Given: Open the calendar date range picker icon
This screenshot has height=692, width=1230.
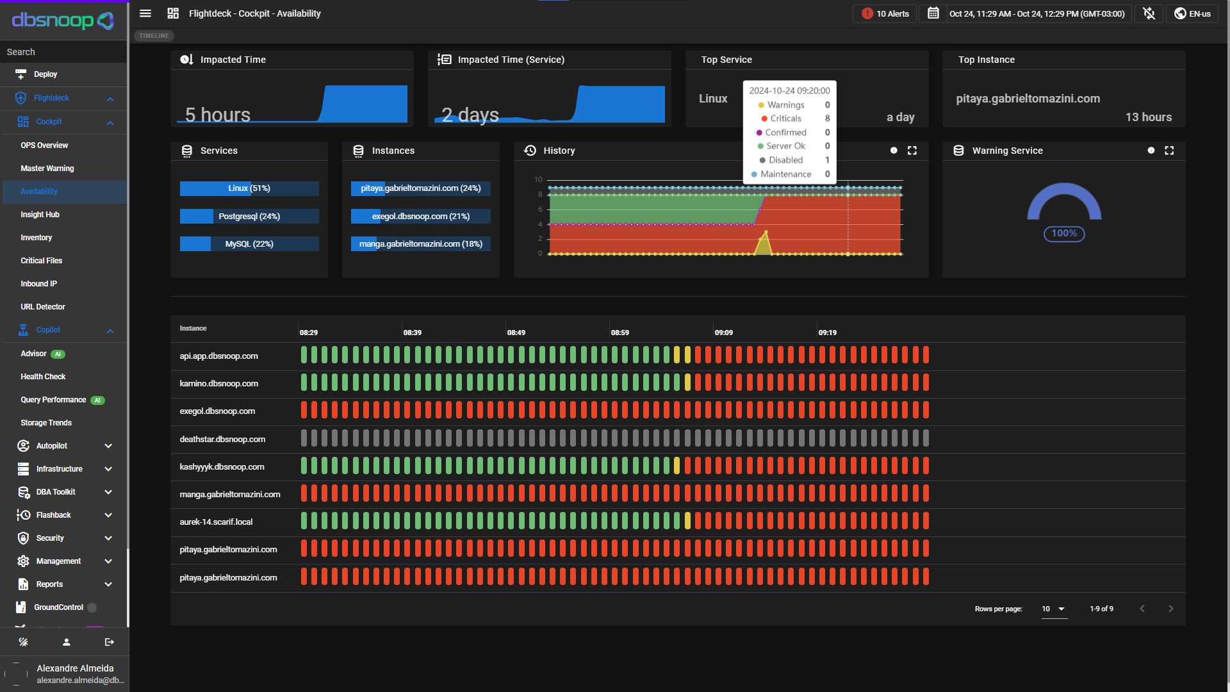Looking at the screenshot, I should 933,13.
